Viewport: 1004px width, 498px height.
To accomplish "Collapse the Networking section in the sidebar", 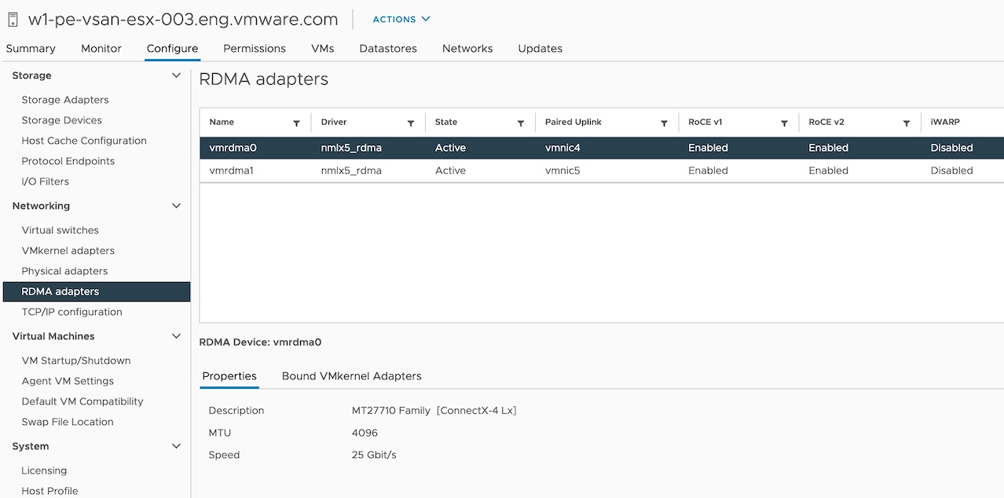I will click(x=175, y=206).
